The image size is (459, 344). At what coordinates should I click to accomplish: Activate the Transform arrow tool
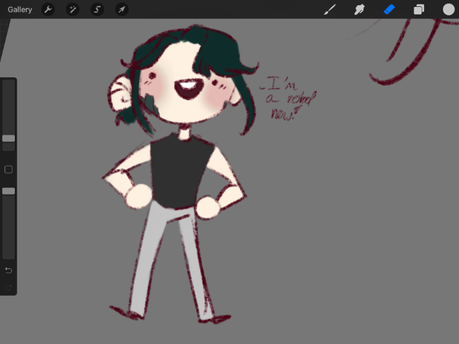pyautogui.click(x=122, y=9)
